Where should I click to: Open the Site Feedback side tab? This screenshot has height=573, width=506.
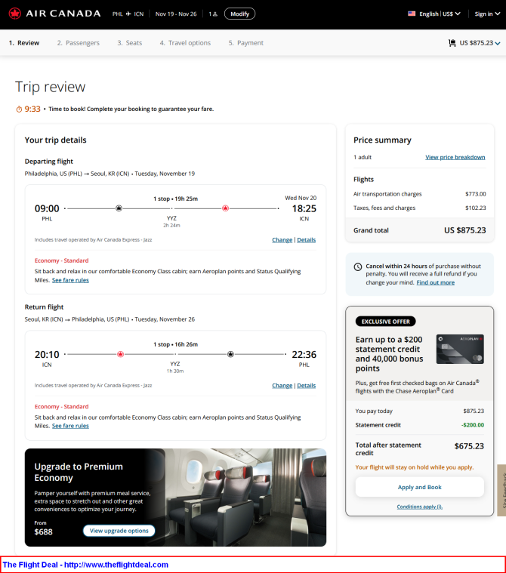point(502,491)
